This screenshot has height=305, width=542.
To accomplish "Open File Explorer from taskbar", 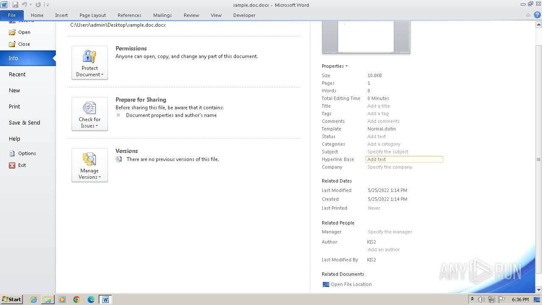I will (48, 299).
